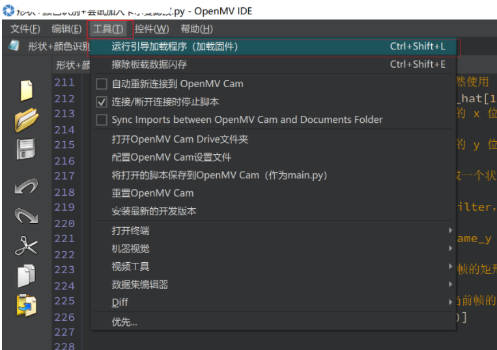
Task: Open 优先... preferences entry
Action: tap(273, 322)
